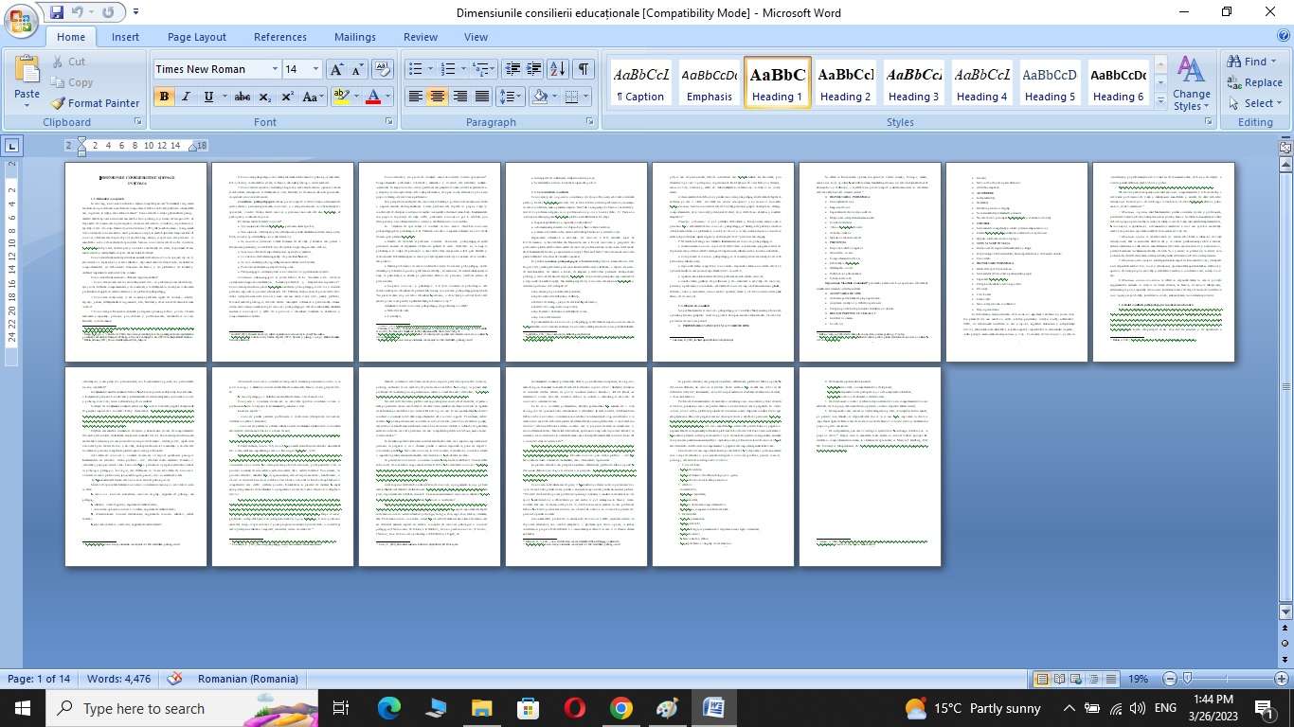This screenshot has height=727, width=1294.
Task: Show paragraph marks with pilcrow icon
Action: coord(584,69)
